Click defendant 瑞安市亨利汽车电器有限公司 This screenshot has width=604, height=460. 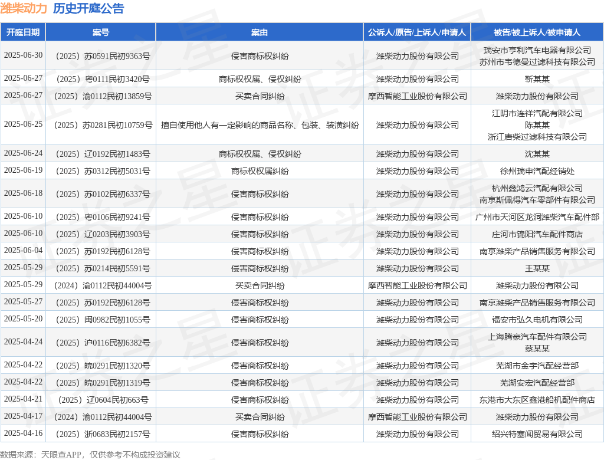[537, 50]
